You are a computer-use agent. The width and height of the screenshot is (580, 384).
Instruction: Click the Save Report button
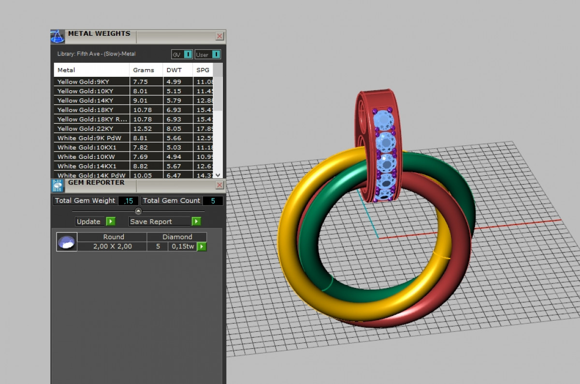click(164, 221)
